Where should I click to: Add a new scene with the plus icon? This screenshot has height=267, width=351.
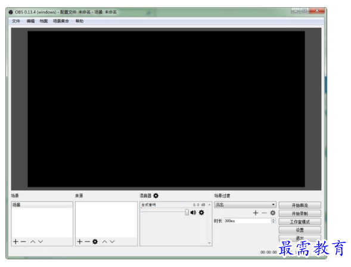point(15,242)
